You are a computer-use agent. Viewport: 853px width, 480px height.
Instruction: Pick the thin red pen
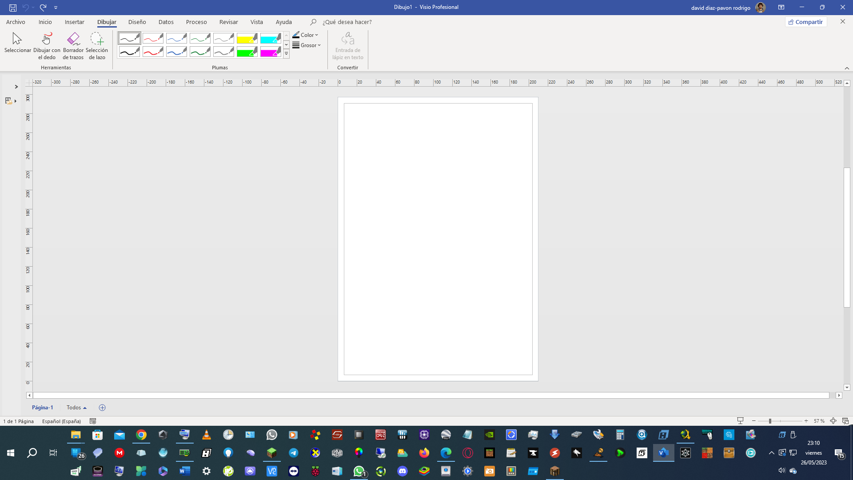(x=153, y=39)
